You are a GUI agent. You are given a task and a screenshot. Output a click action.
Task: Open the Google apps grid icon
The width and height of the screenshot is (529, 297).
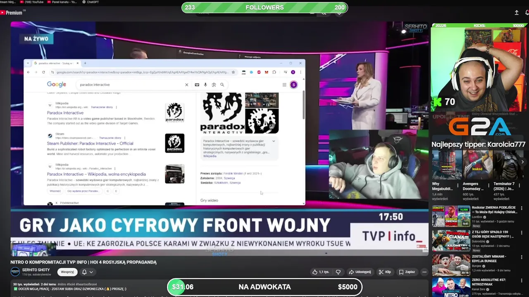coord(284,85)
